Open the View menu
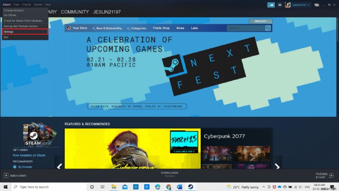 coord(16,5)
